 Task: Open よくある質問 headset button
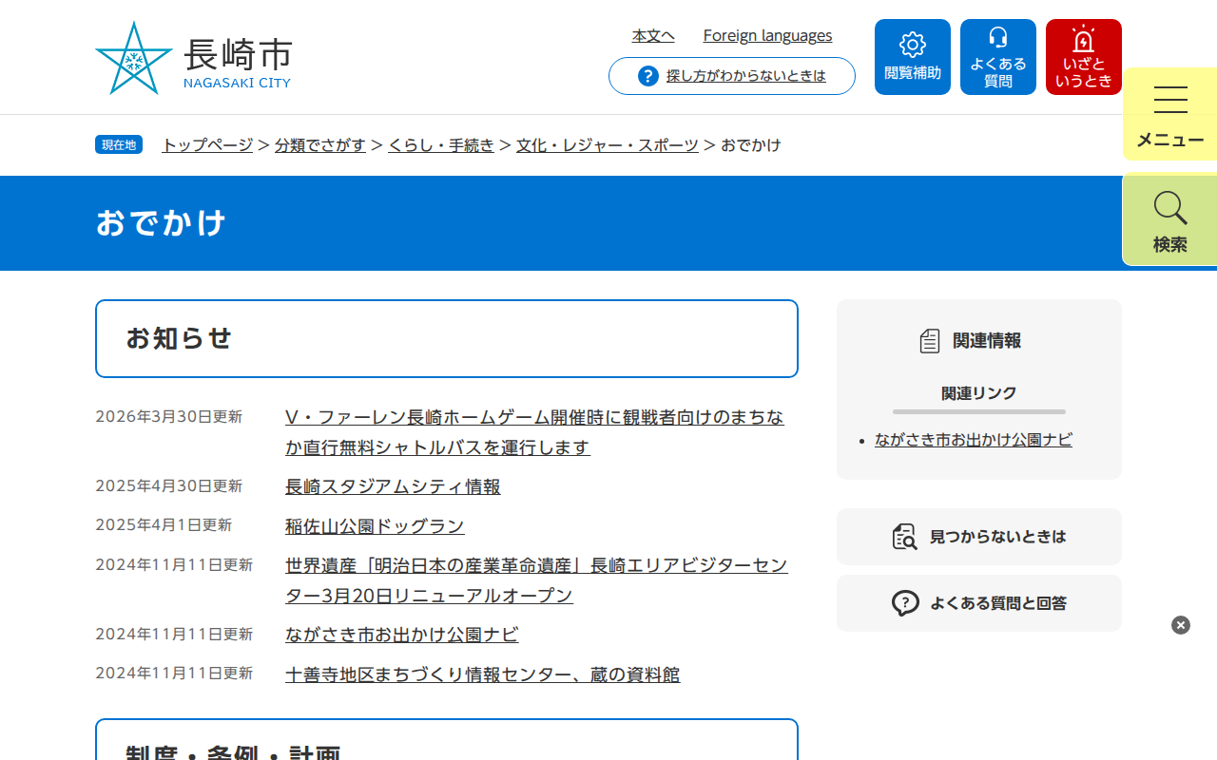(998, 57)
